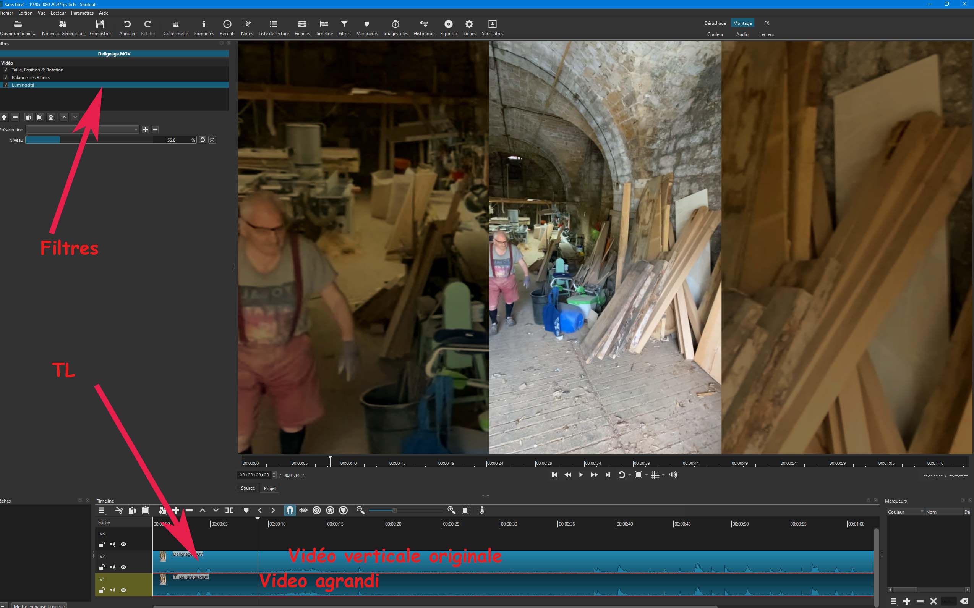Select the Audio layout button

(742, 34)
